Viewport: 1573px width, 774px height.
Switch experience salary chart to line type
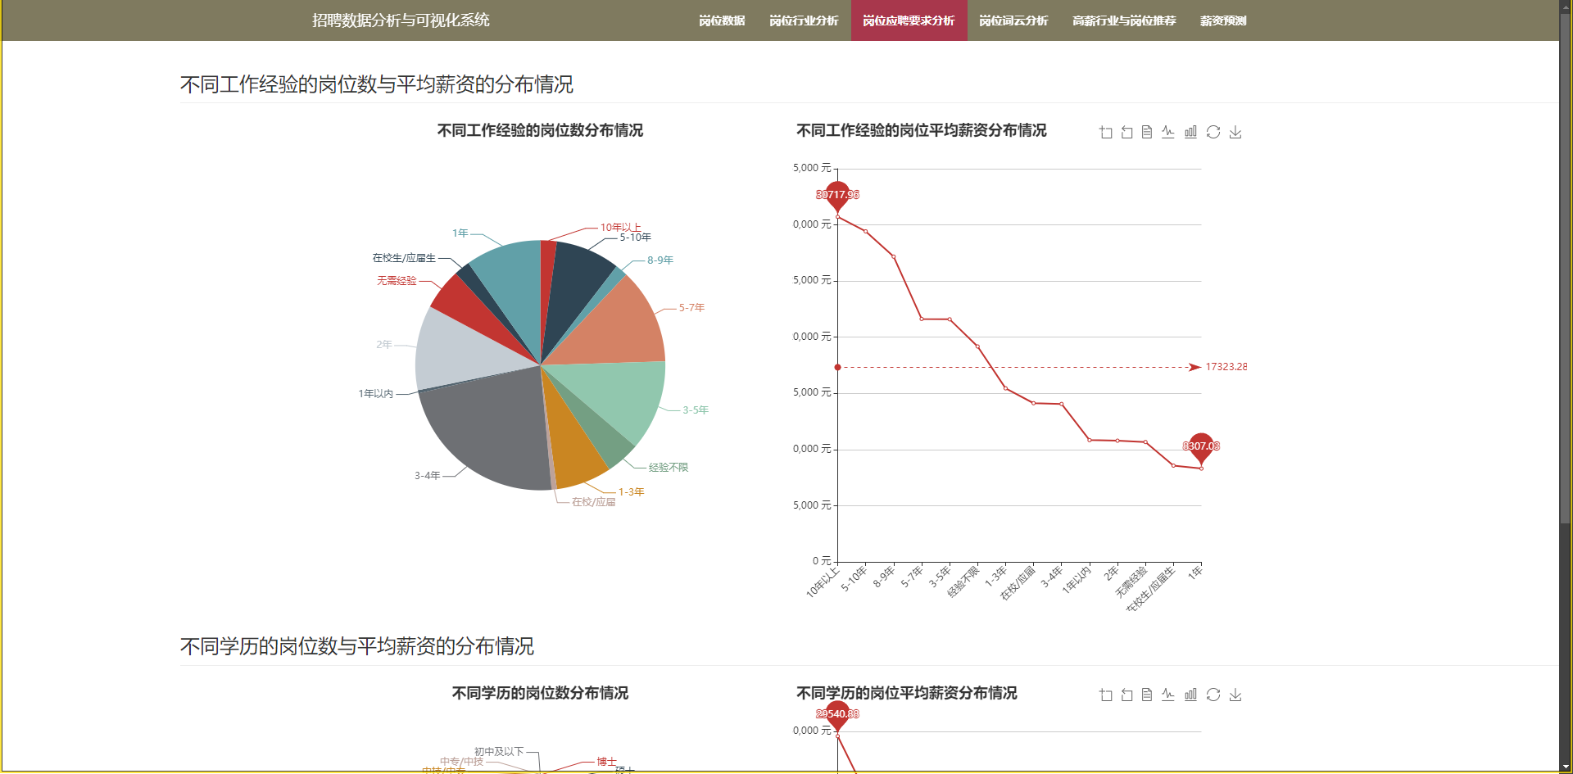[1168, 132]
